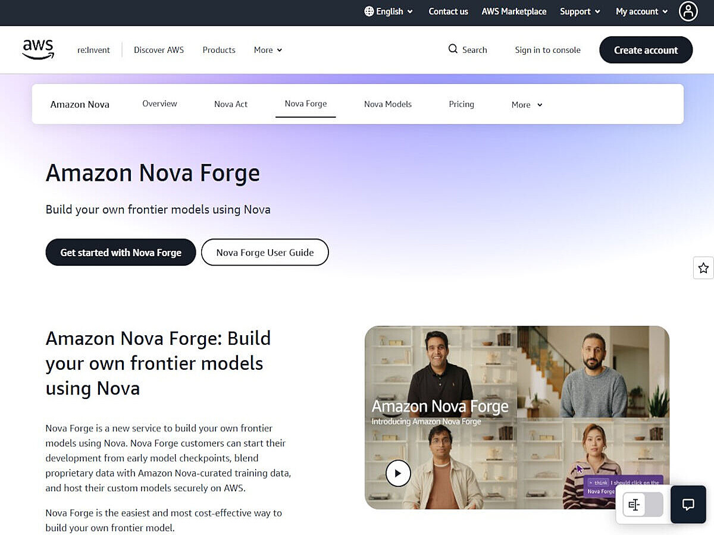This screenshot has height=535, width=714.
Task: Toggle the text cursor switch
Action: coord(643,505)
